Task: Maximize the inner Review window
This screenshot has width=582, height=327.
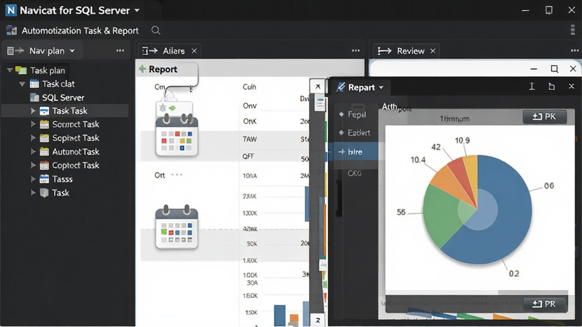Action: tap(554, 69)
